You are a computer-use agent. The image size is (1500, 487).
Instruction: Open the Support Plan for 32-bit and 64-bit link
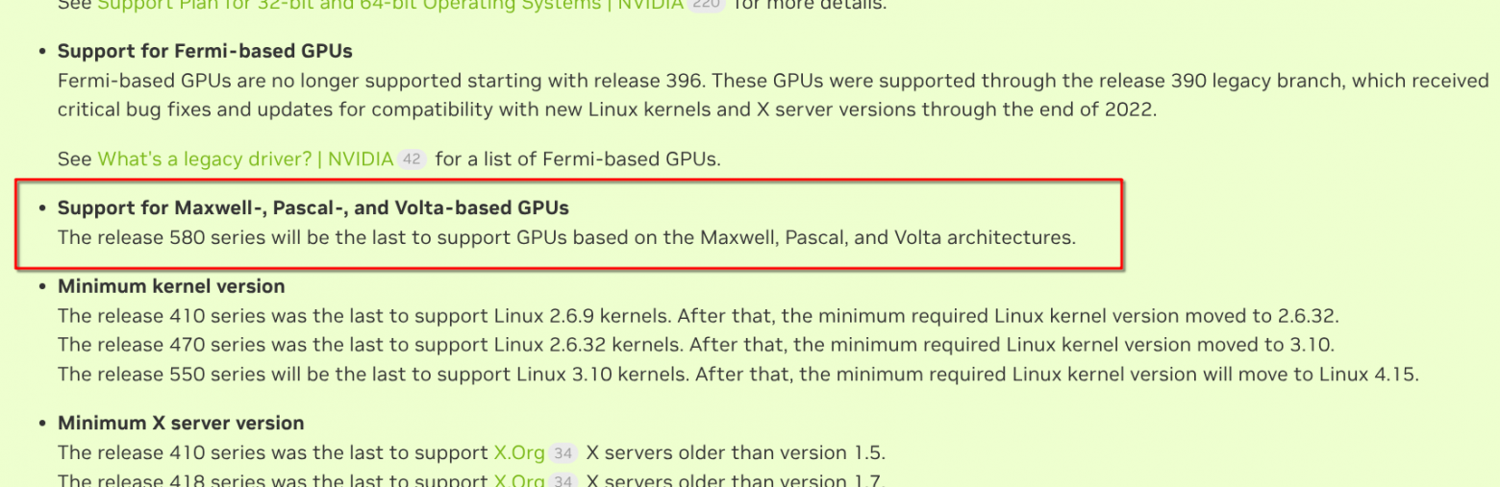click(x=391, y=5)
